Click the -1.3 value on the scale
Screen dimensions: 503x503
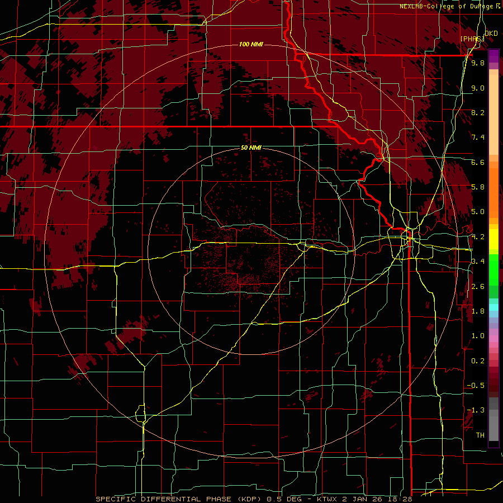coord(476,410)
